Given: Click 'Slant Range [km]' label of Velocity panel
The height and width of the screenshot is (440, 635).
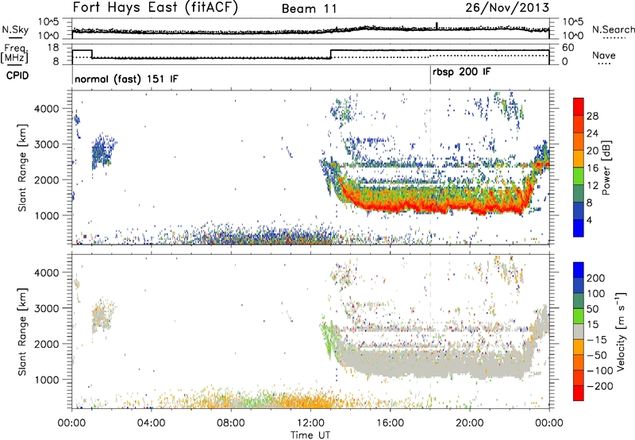Looking at the screenshot, I should coord(22,331).
